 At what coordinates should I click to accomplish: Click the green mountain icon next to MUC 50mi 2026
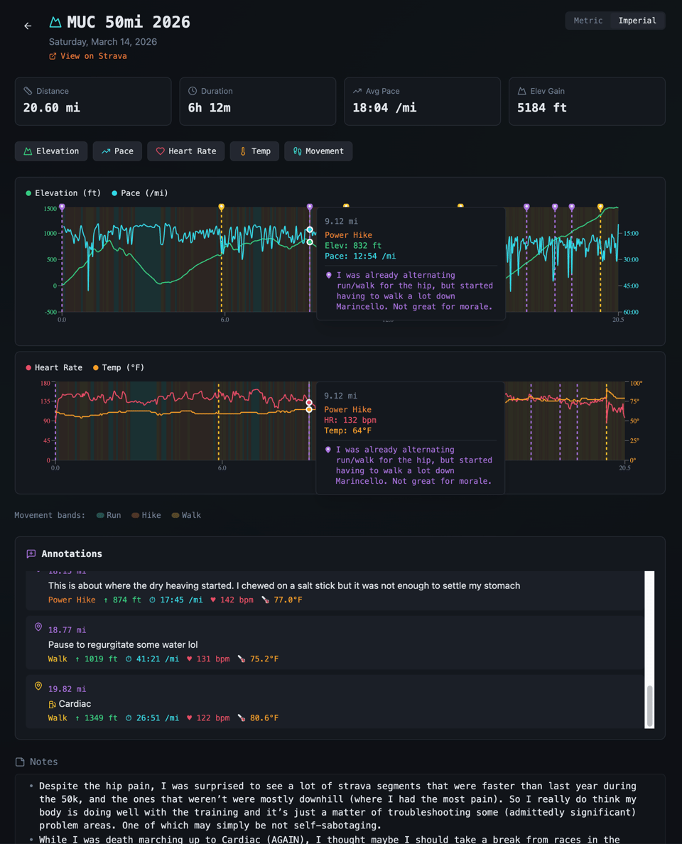pos(55,21)
